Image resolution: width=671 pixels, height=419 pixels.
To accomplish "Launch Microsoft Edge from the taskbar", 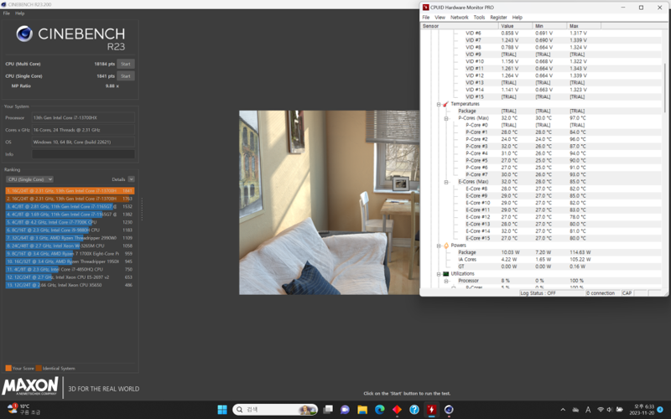I will [380, 410].
